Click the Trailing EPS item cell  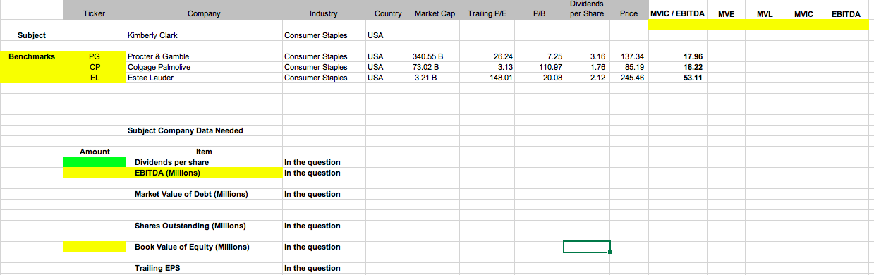click(203, 268)
